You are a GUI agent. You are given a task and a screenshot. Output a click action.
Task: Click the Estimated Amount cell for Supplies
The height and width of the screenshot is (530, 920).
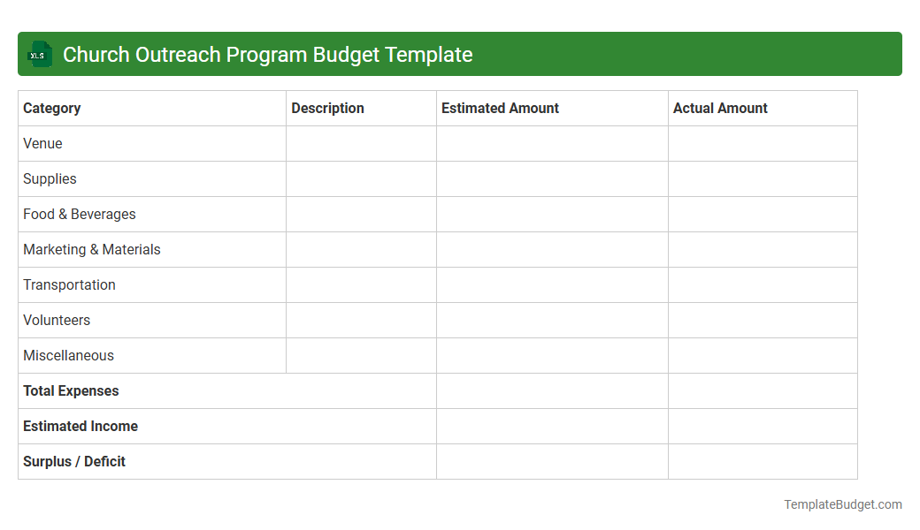pos(552,178)
